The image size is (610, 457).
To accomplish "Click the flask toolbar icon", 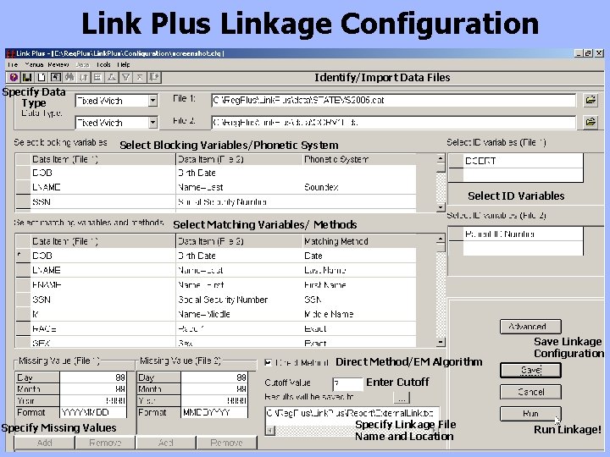I will tap(111, 77).
